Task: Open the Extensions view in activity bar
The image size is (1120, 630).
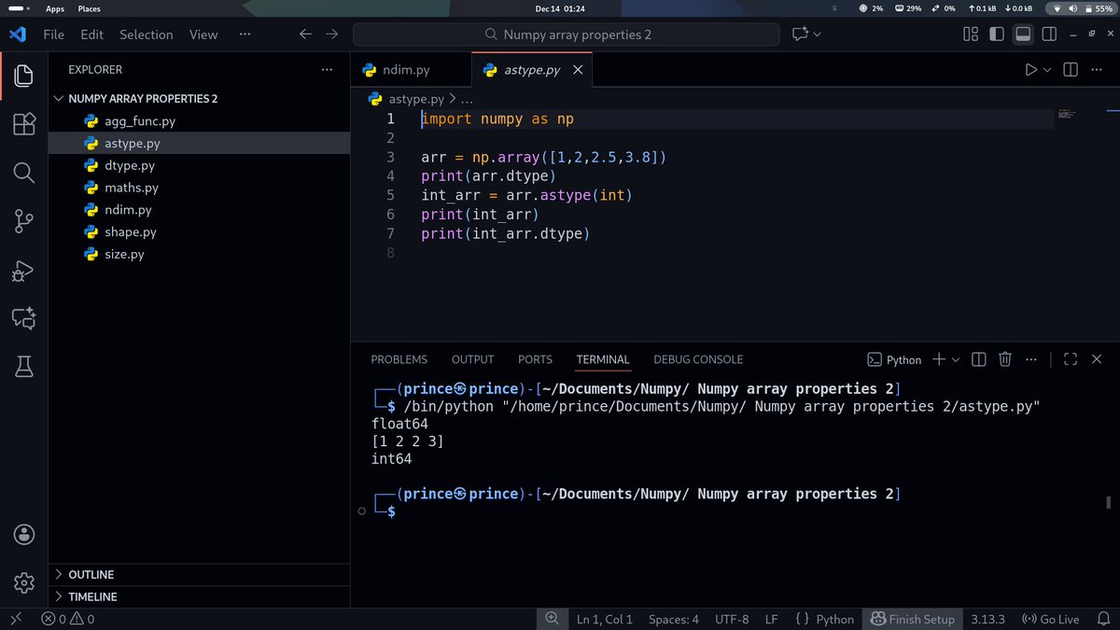Action: click(x=23, y=124)
